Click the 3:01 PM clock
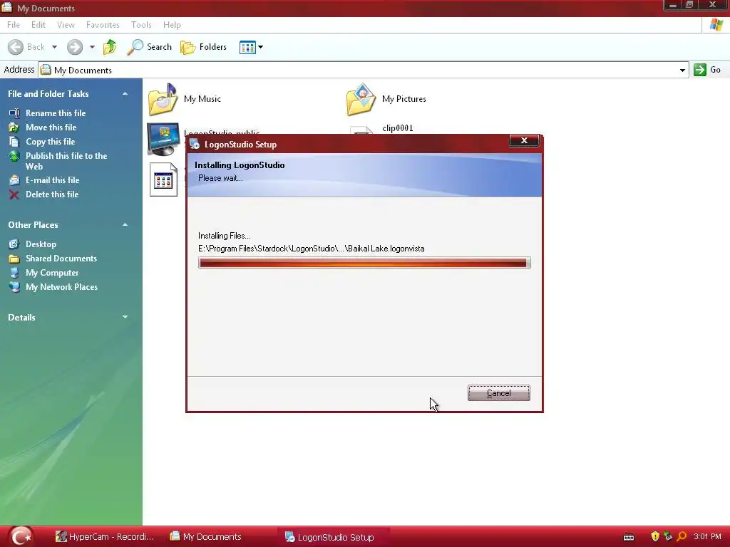This screenshot has height=547, width=730. tap(706, 537)
